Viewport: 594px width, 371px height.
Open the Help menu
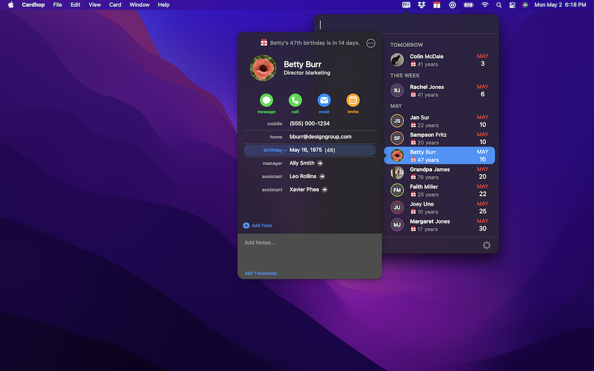pos(164,5)
